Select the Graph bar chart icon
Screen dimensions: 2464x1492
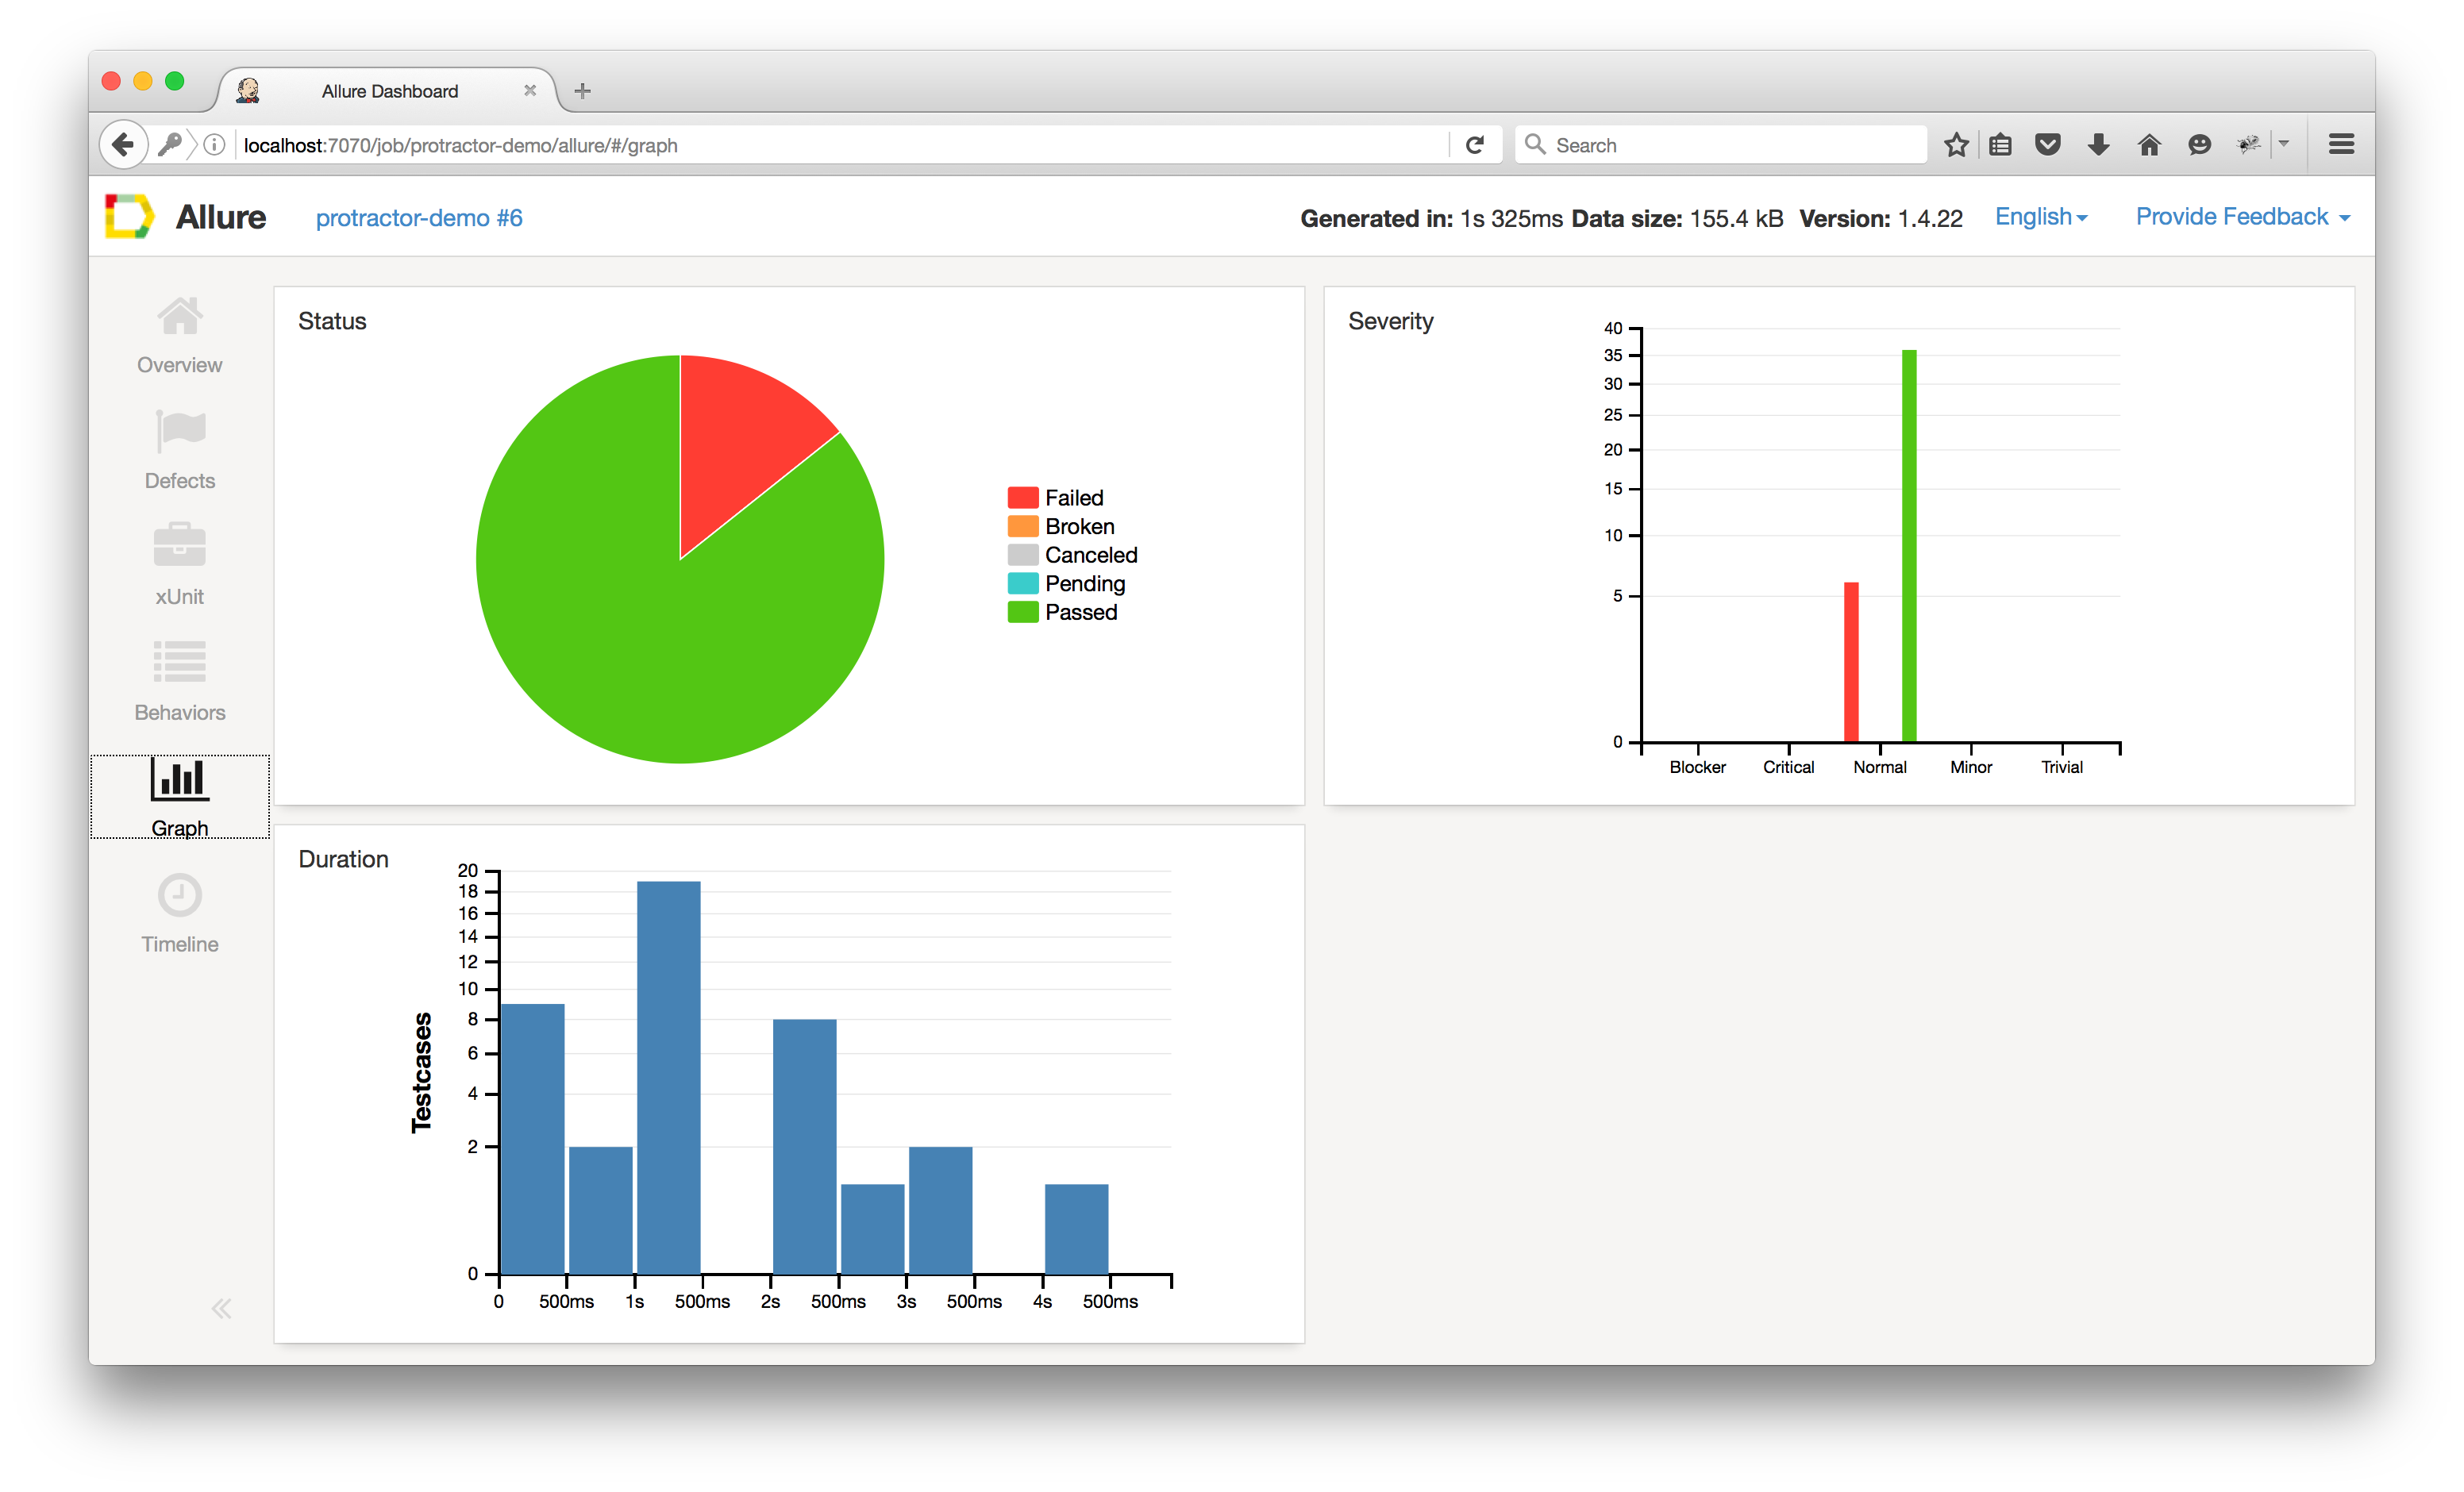[x=180, y=780]
